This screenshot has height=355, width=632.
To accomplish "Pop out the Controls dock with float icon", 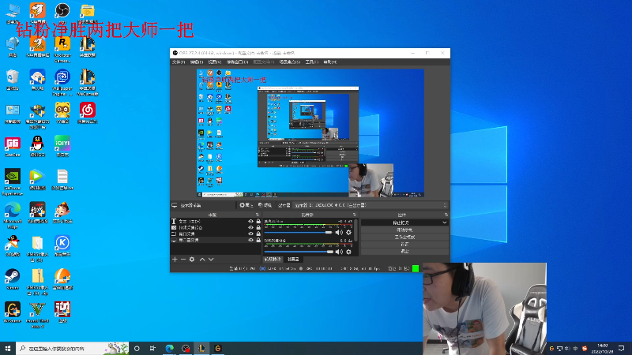I will 446,215.
